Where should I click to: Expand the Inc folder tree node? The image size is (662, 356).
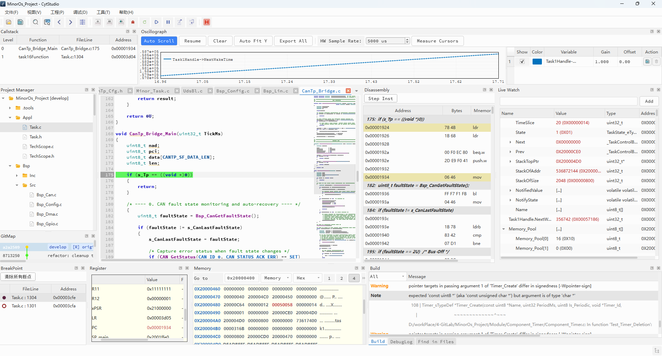[17, 176]
